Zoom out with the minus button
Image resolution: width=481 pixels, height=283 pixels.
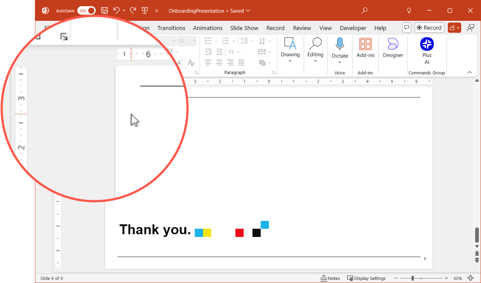point(396,278)
